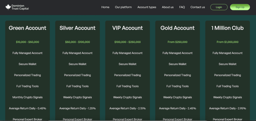Click Full Trading Tools in 1 Million Club card

coord(227,86)
